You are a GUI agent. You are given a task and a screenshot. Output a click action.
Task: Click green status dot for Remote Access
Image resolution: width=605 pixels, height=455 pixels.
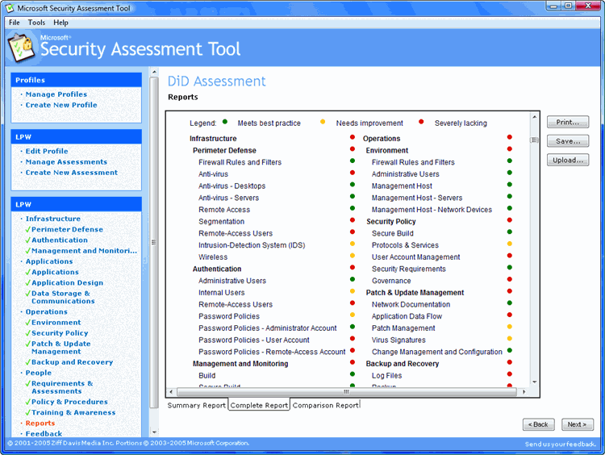pyautogui.click(x=353, y=208)
